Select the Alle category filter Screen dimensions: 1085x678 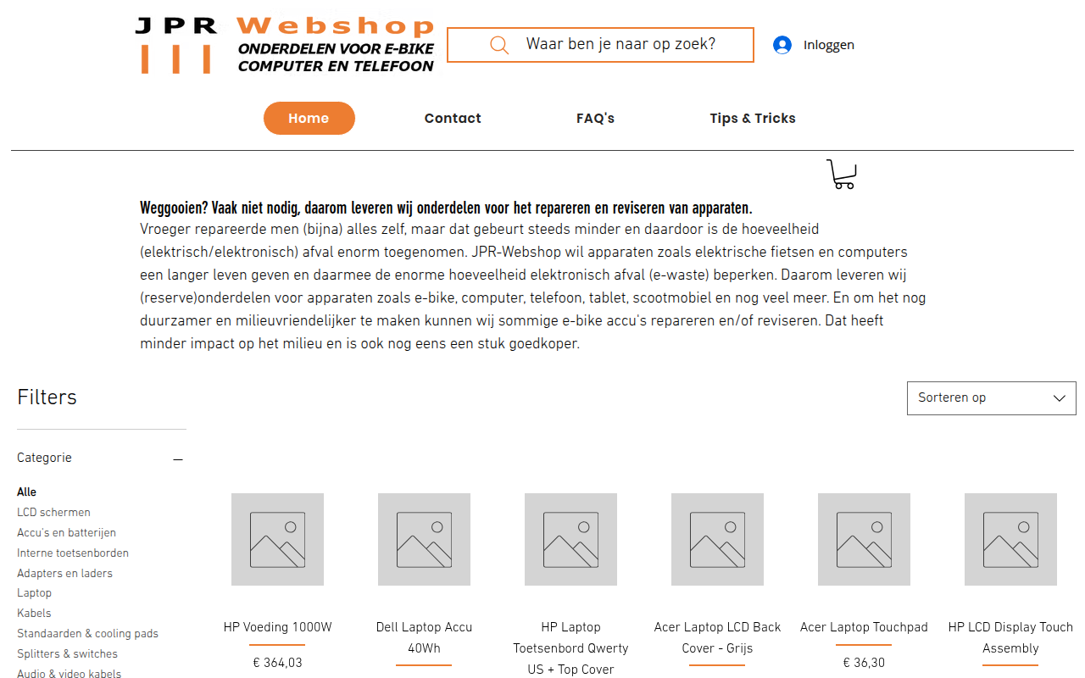[x=27, y=492]
